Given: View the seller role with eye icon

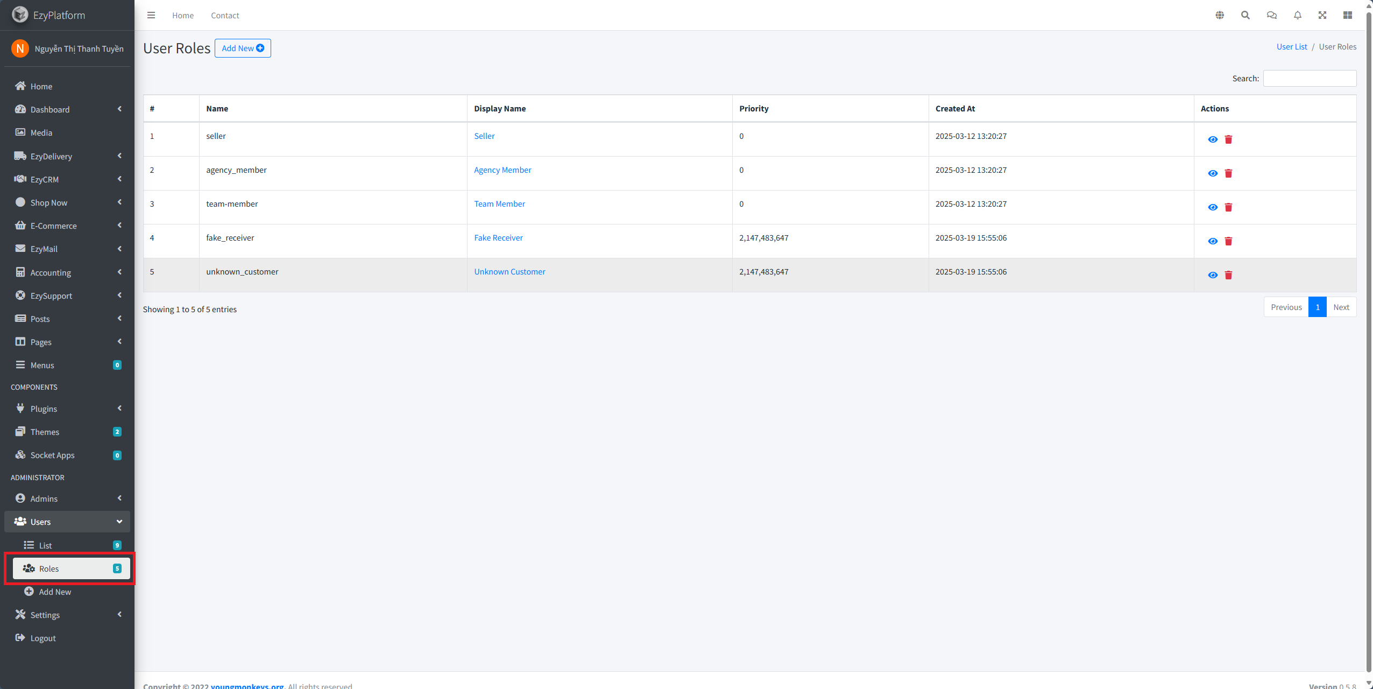Looking at the screenshot, I should (x=1213, y=139).
